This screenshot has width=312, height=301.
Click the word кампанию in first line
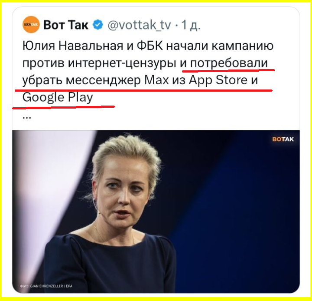pos(242,46)
